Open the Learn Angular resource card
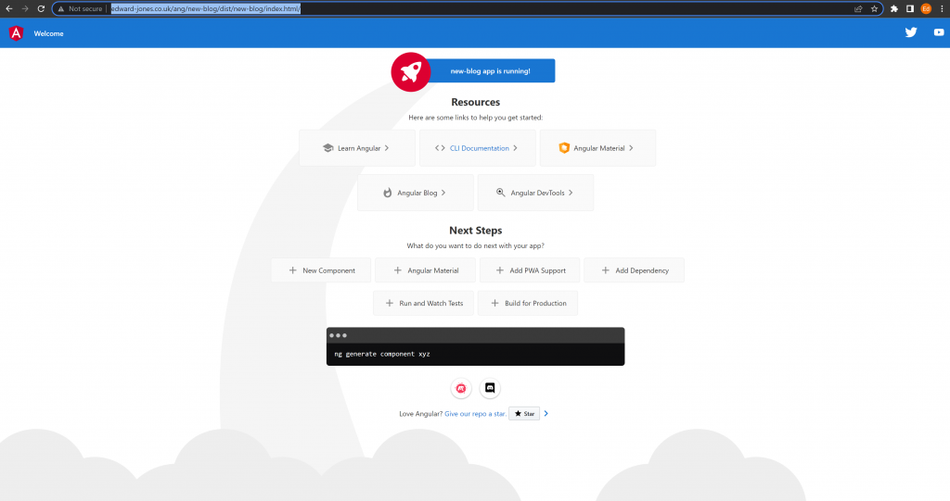This screenshot has height=501, width=950. tap(357, 148)
